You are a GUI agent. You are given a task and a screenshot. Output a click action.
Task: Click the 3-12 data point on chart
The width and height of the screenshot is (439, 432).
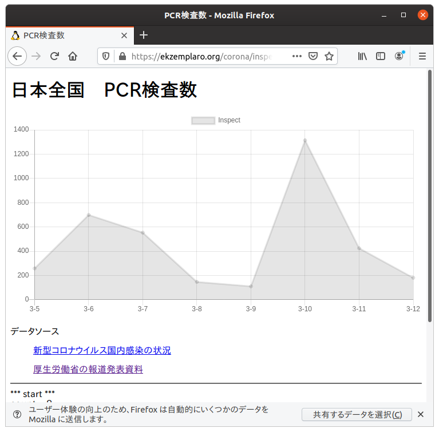point(413,278)
